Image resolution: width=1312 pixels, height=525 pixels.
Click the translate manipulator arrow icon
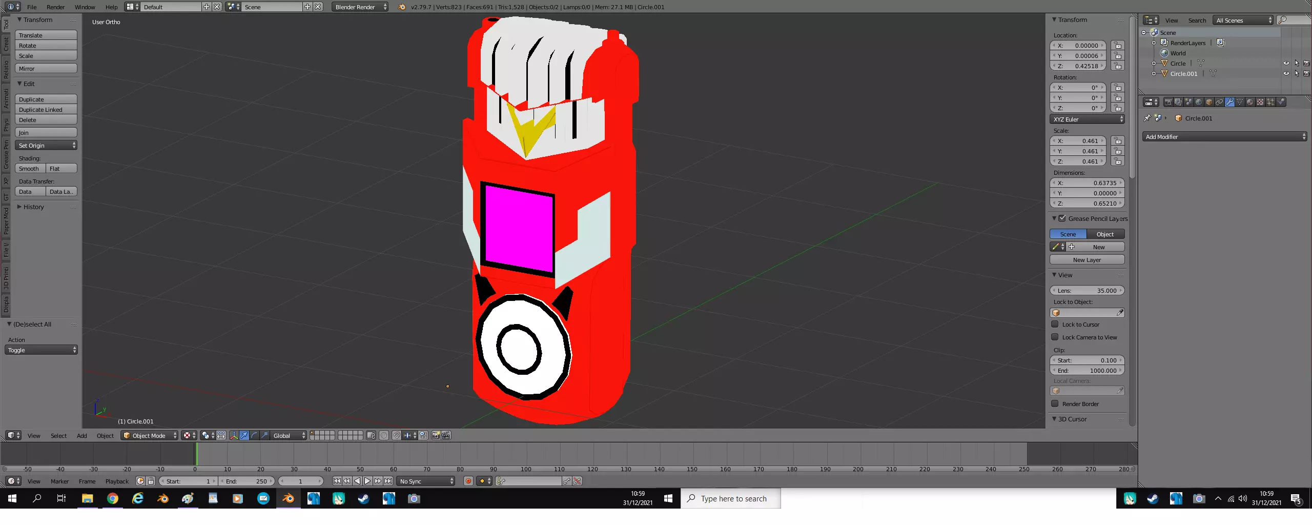[x=244, y=435]
